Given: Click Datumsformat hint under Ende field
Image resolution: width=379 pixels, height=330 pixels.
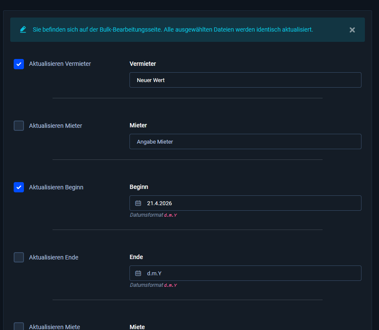Looking at the screenshot, I should (153, 285).
